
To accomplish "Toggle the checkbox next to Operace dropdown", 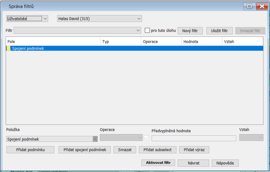I will tap(146, 138).
